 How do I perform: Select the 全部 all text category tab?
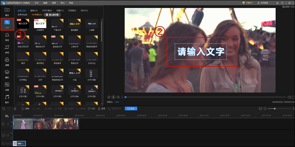[x=22, y=11]
